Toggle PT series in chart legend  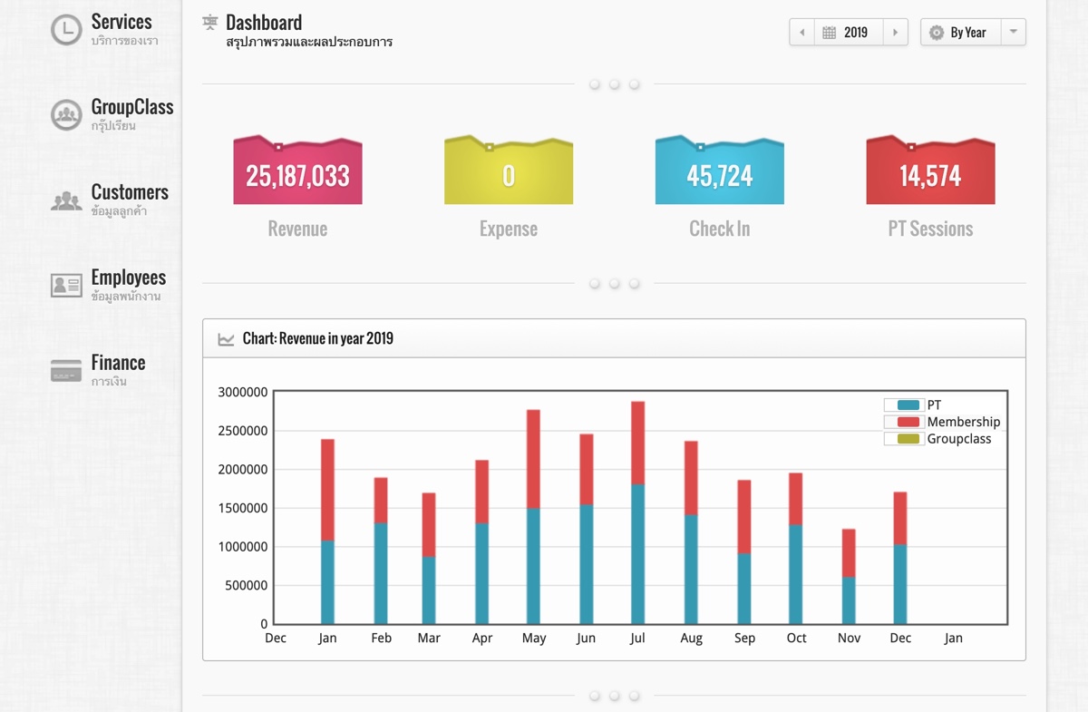tap(908, 405)
